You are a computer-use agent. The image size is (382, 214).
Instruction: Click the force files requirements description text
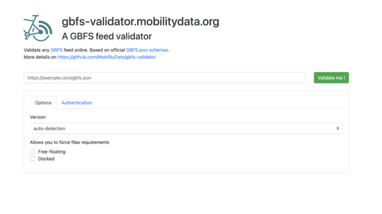[69, 142]
